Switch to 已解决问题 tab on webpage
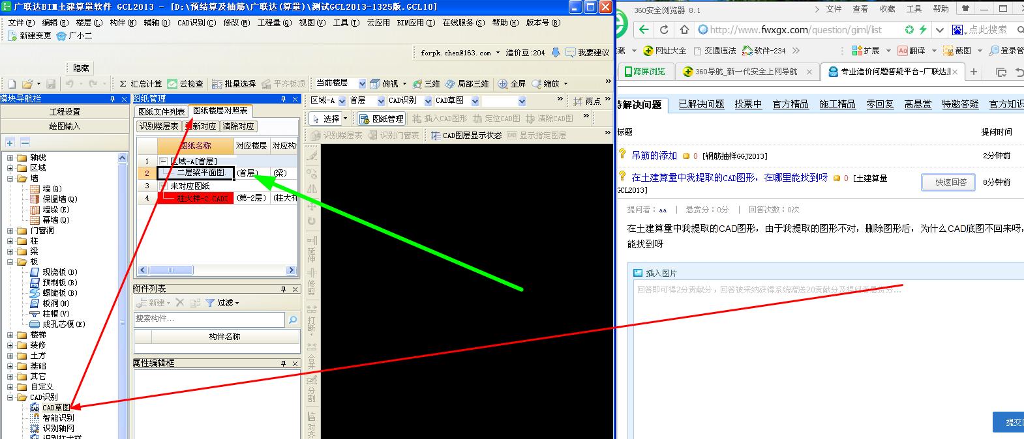Viewport: 1024px width, 439px height. pos(701,104)
